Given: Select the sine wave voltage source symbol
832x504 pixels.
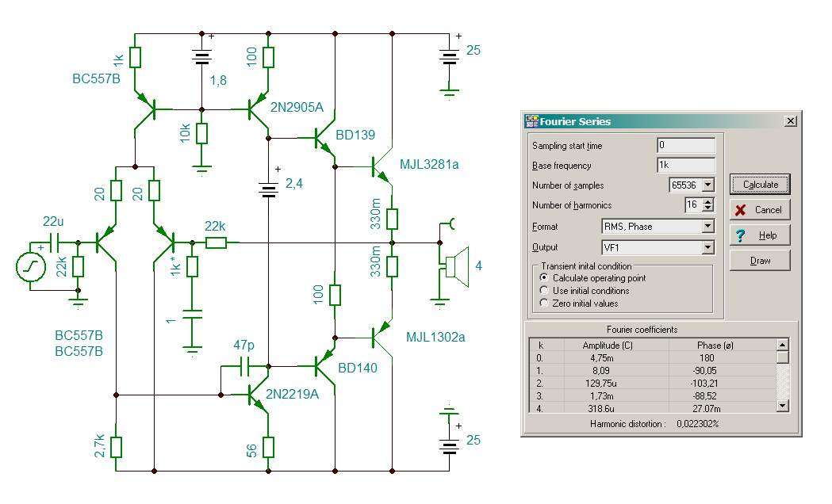Looking at the screenshot, I should (x=31, y=267).
